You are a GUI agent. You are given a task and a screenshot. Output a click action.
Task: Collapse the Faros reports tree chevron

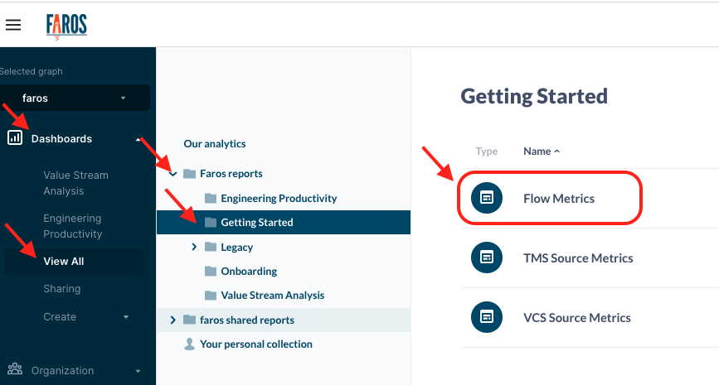[x=172, y=174]
